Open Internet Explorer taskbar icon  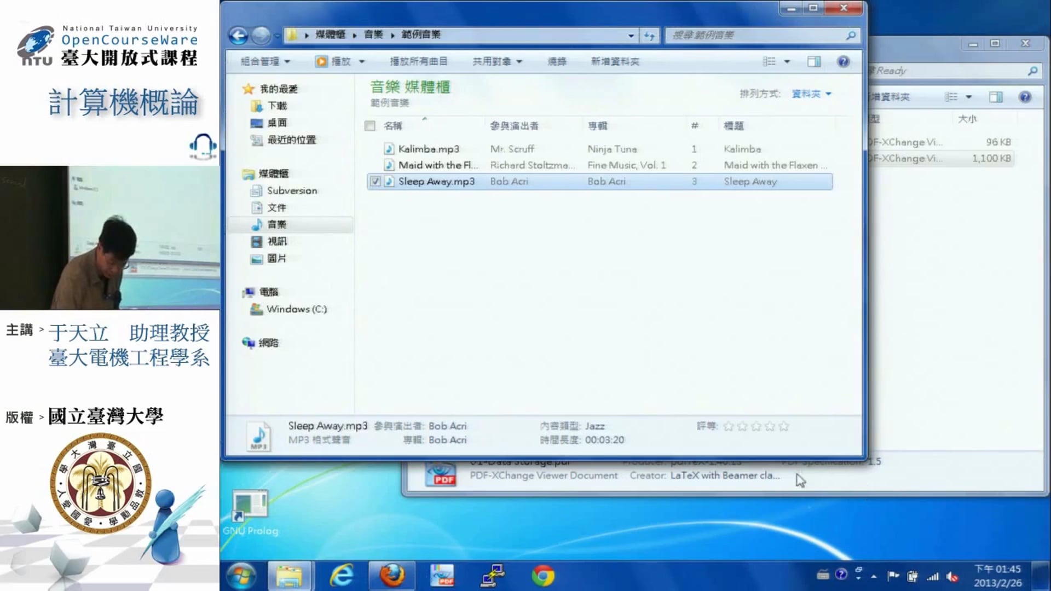342,576
